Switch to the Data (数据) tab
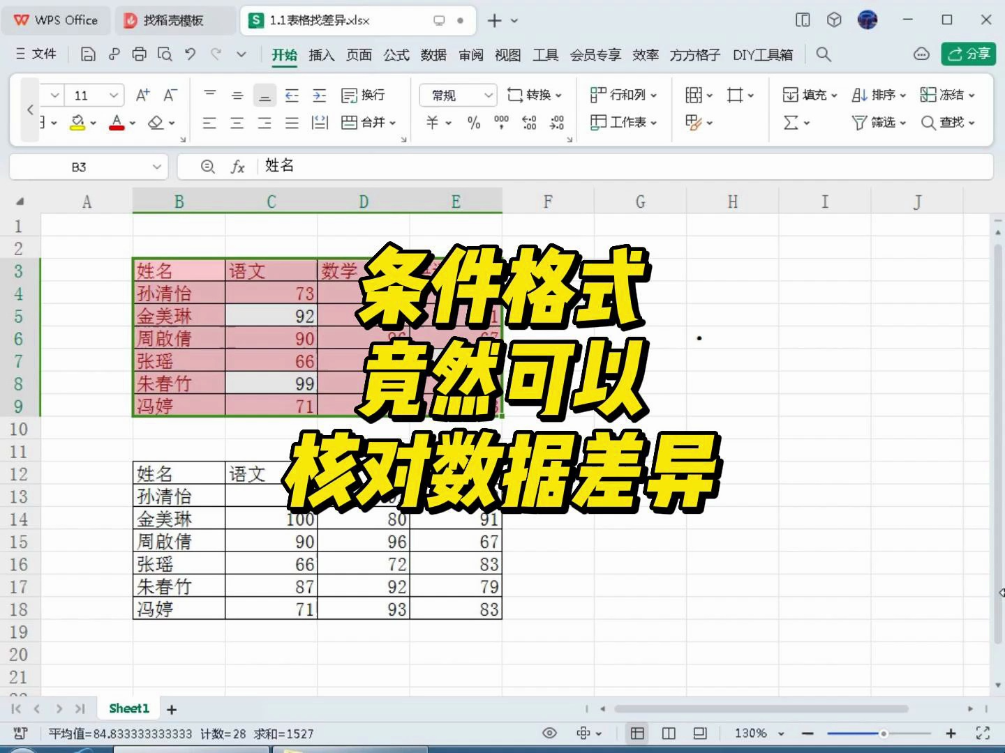Screen dimensions: 1005x753 pos(433,54)
